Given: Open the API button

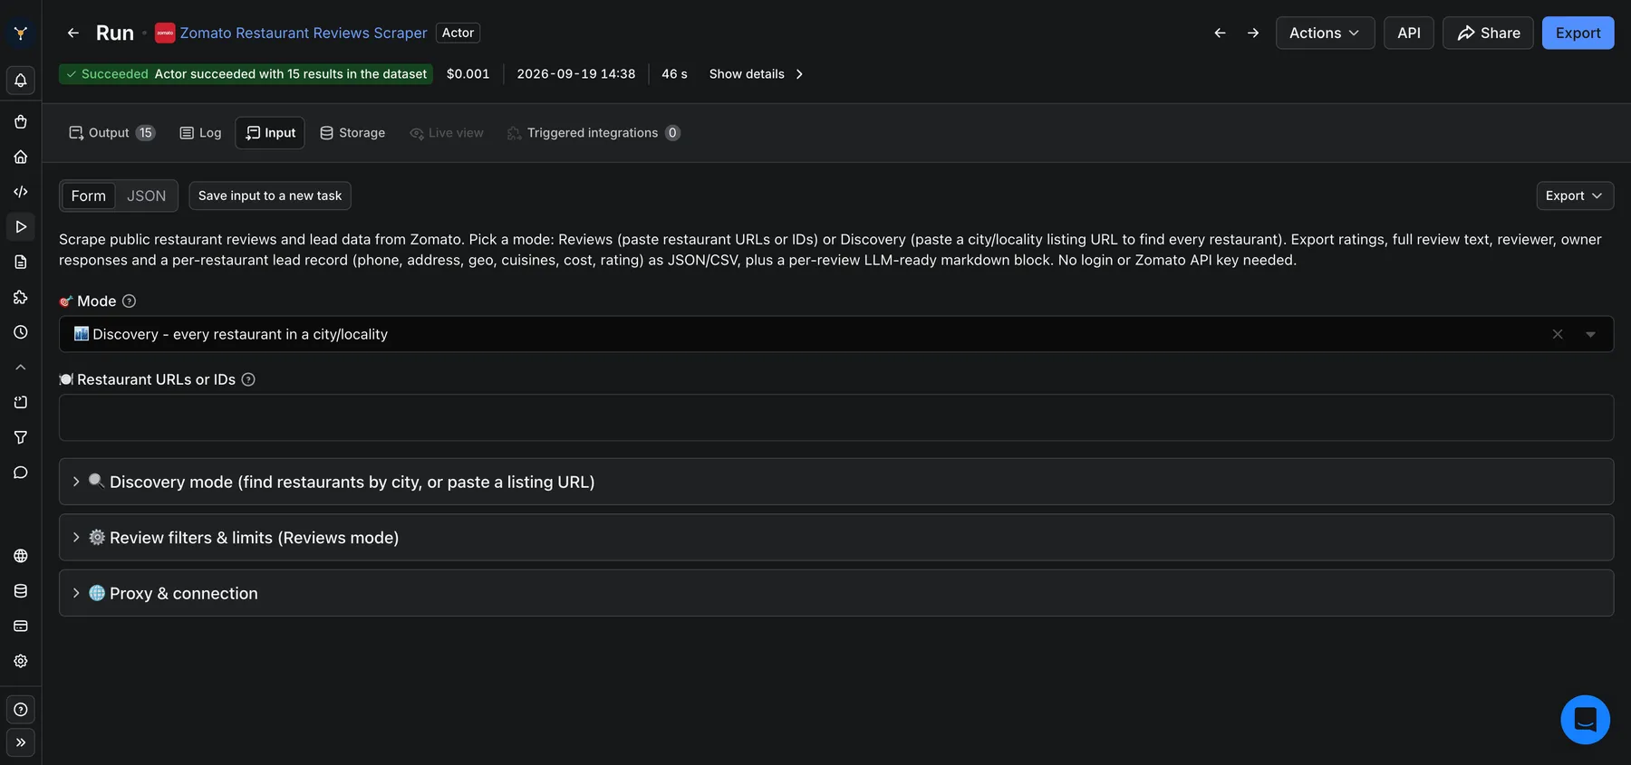Looking at the screenshot, I should 1408,33.
